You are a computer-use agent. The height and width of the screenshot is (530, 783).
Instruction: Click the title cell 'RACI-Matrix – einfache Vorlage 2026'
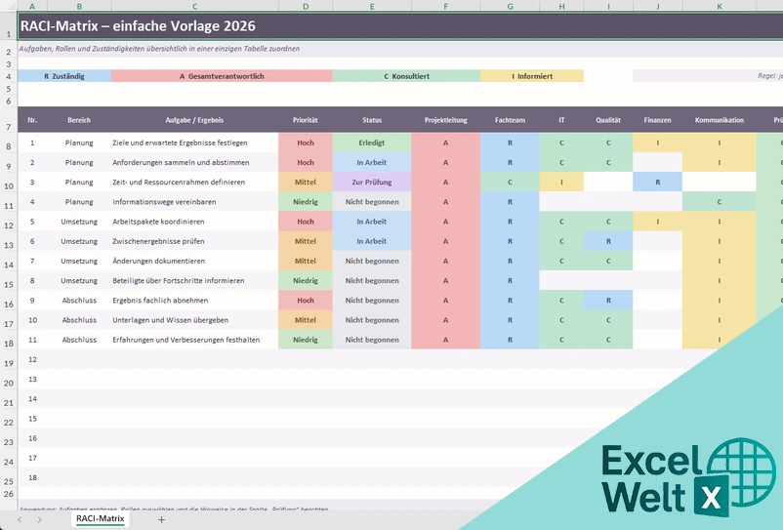[x=400, y=26]
